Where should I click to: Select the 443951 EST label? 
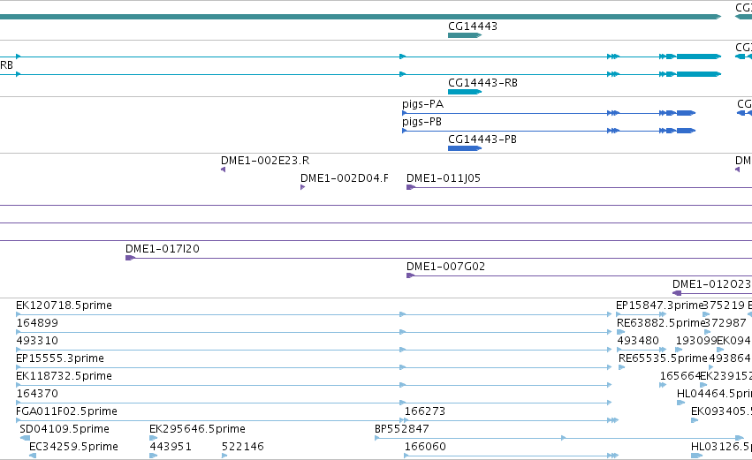(x=171, y=447)
